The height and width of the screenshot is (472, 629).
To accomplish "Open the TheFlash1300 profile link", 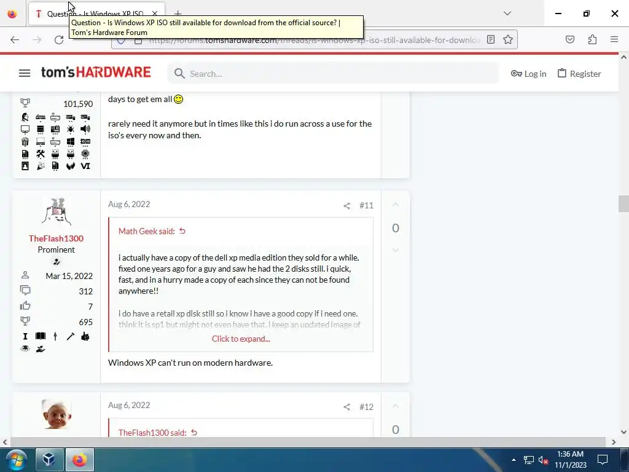I will pos(56,238).
